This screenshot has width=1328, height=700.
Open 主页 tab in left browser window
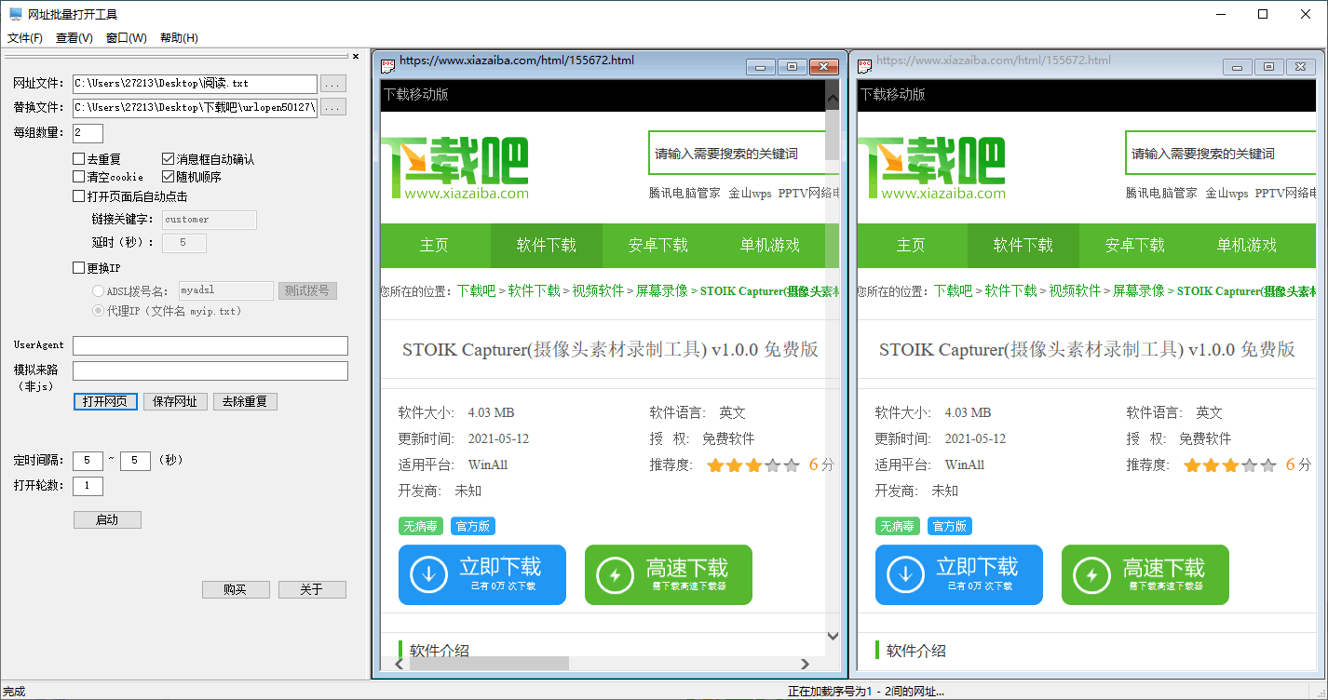pyautogui.click(x=435, y=246)
